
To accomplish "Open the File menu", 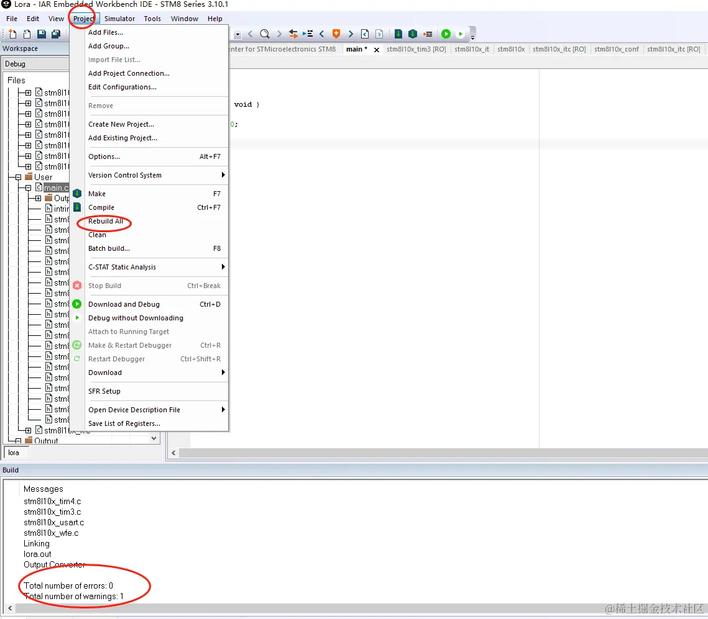I will (x=12, y=19).
